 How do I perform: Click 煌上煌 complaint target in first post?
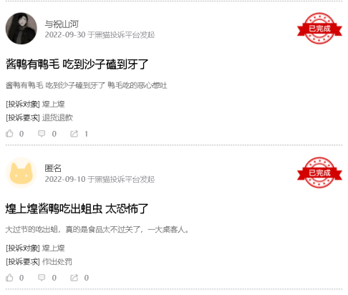[x=54, y=104]
